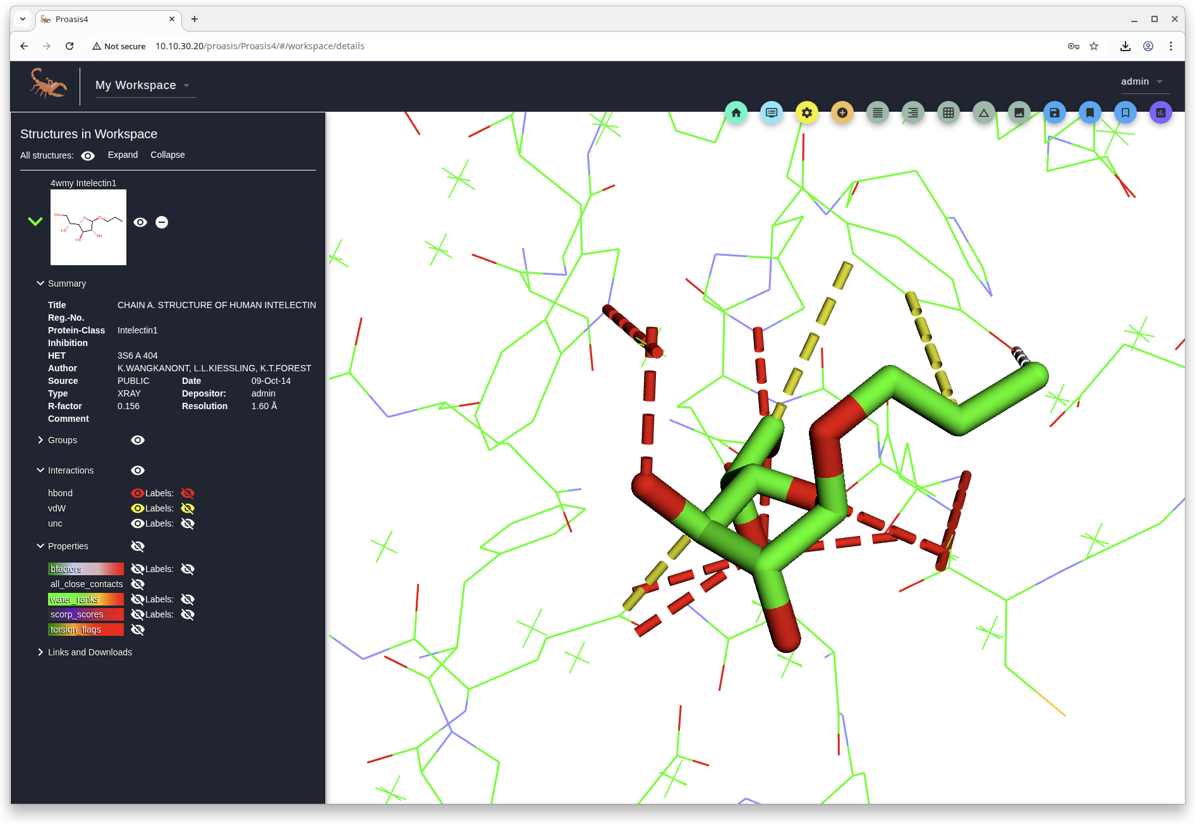Screen dimensions: 1195x824
Task: Collapse the Summary section
Action: point(40,284)
